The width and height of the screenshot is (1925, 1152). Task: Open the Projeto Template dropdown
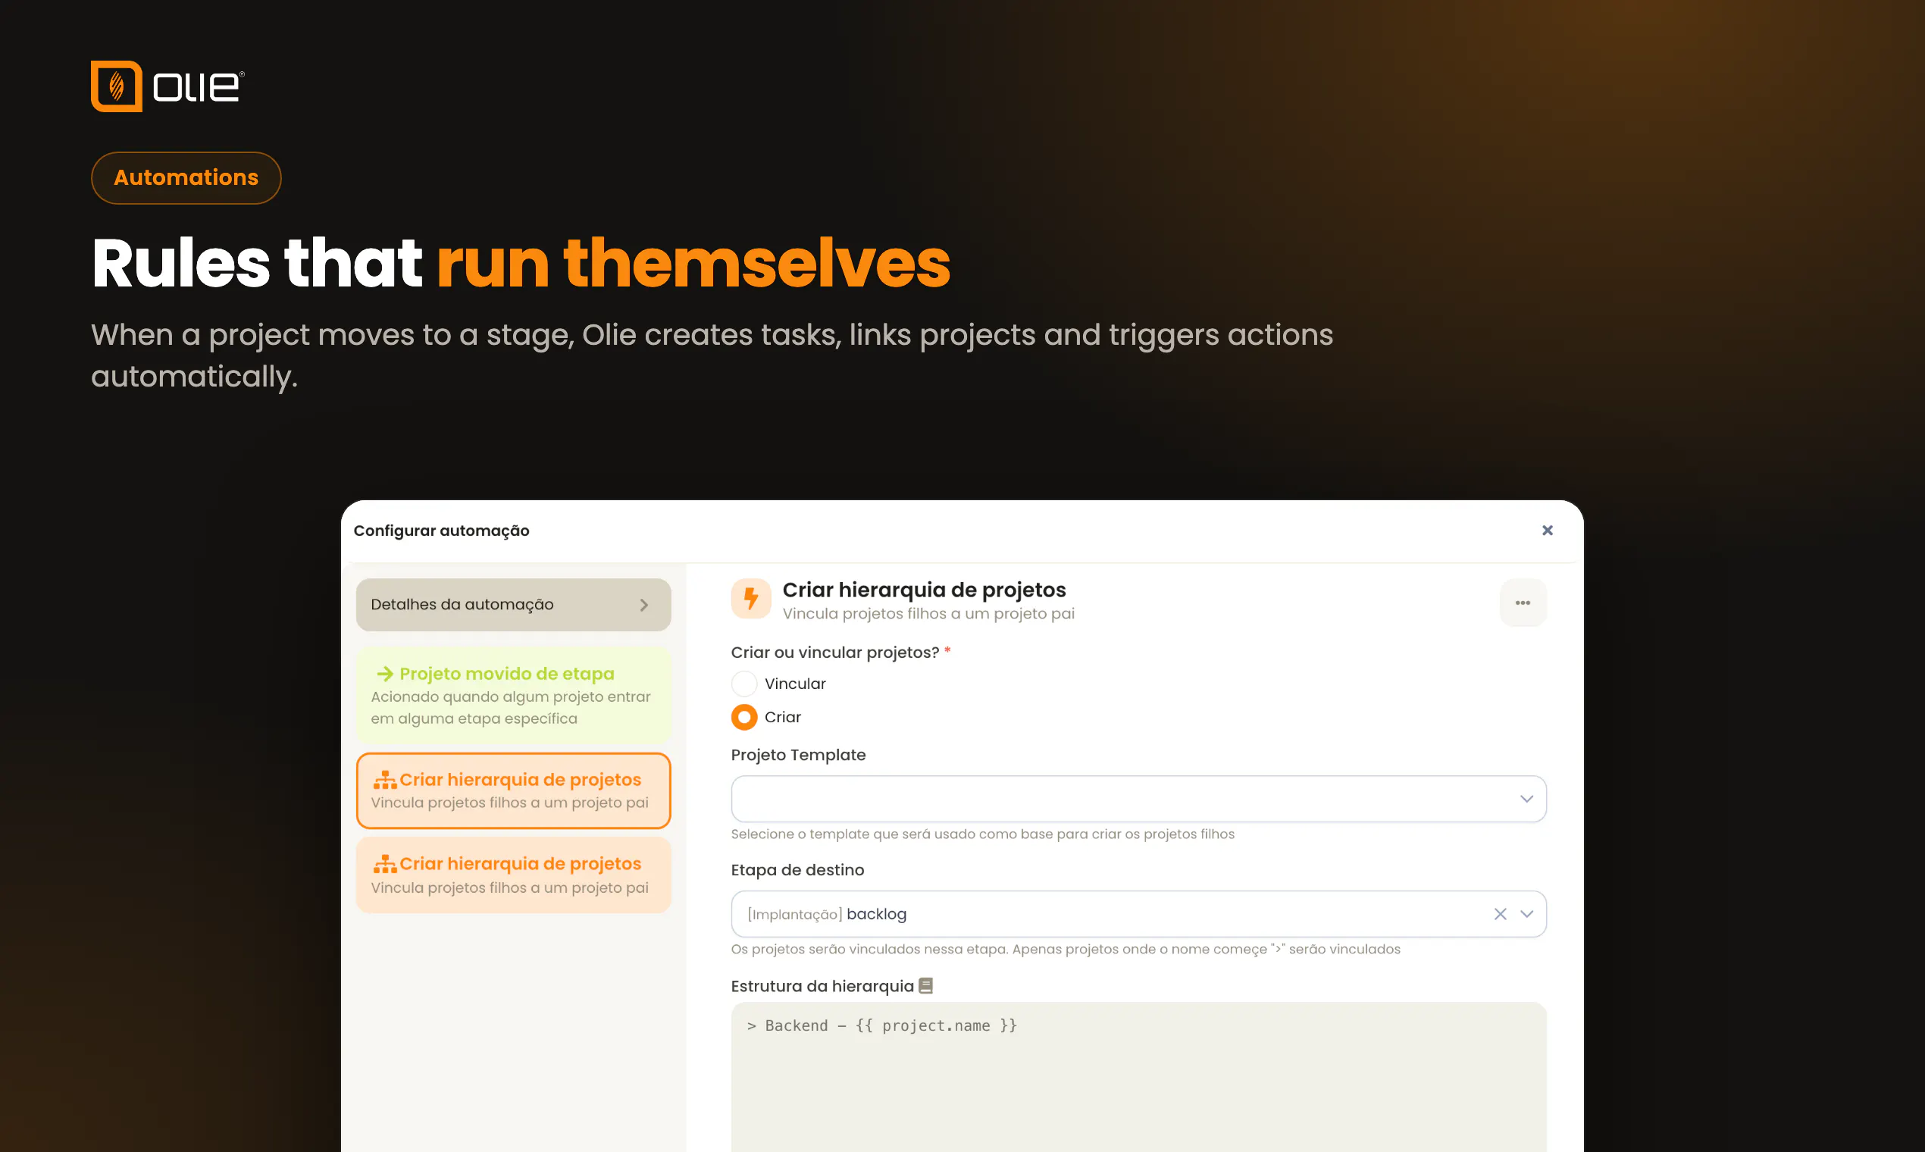click(x=1138, y=799)
